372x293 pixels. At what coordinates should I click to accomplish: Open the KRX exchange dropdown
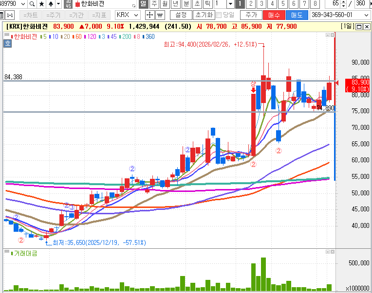point(128,15)
